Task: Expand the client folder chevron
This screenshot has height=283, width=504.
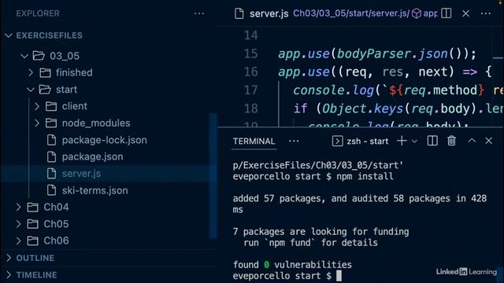Action: click(37, 106)
